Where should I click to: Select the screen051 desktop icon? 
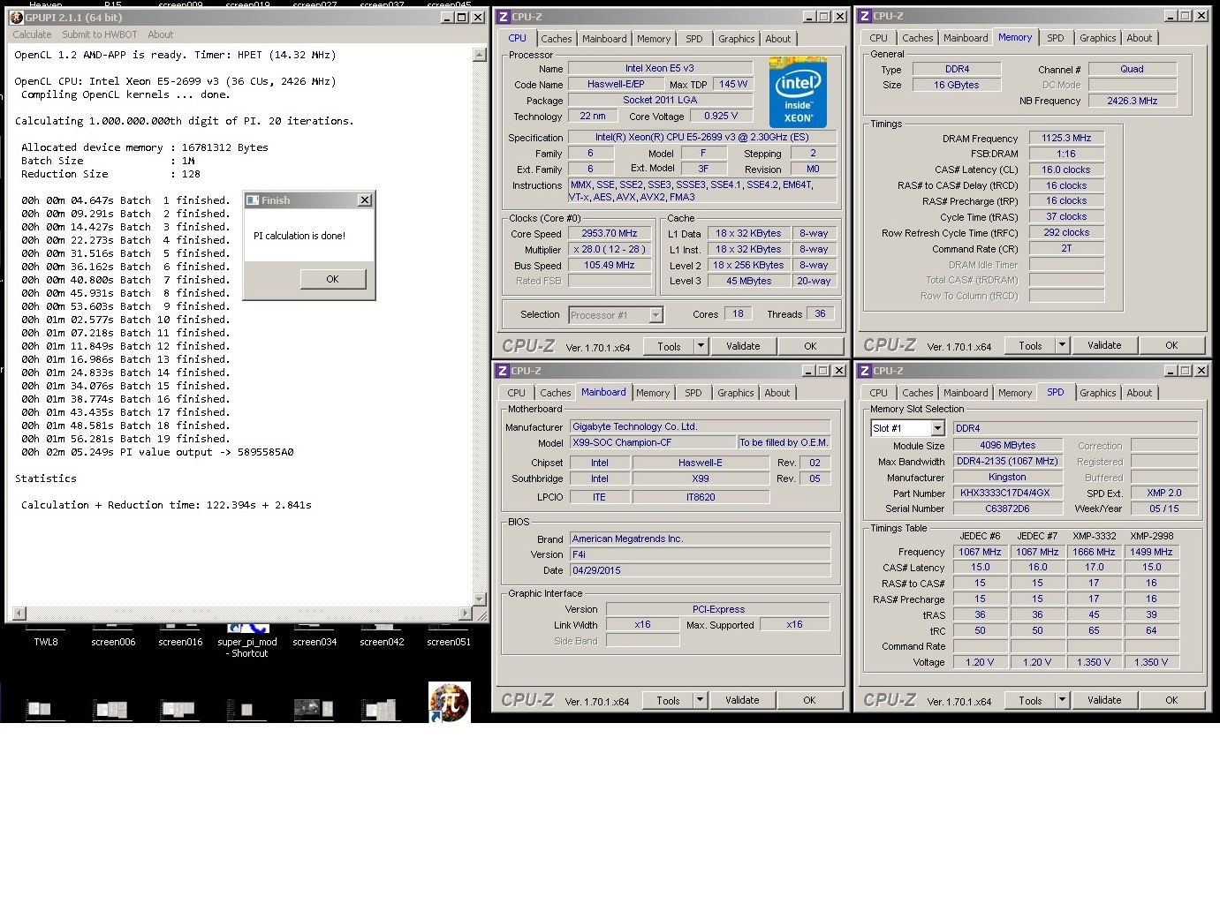(449, 637)
